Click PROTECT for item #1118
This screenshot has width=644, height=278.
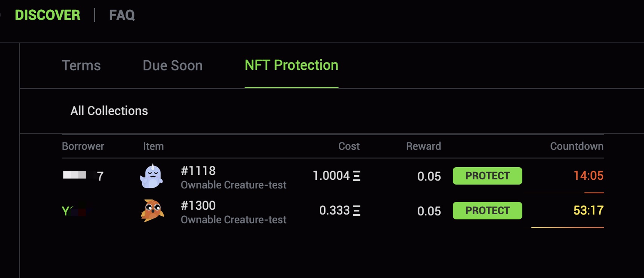pyautogui.click(x=487, y=176)
